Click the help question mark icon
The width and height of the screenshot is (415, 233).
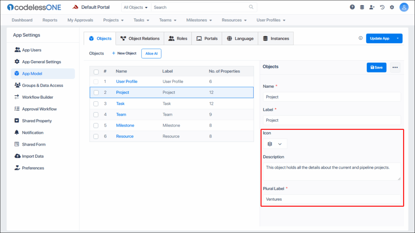click(352, 7)
